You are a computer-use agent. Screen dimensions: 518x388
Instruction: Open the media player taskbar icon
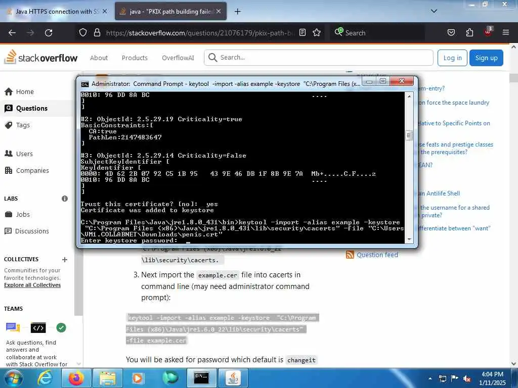(x=138, y=378)
